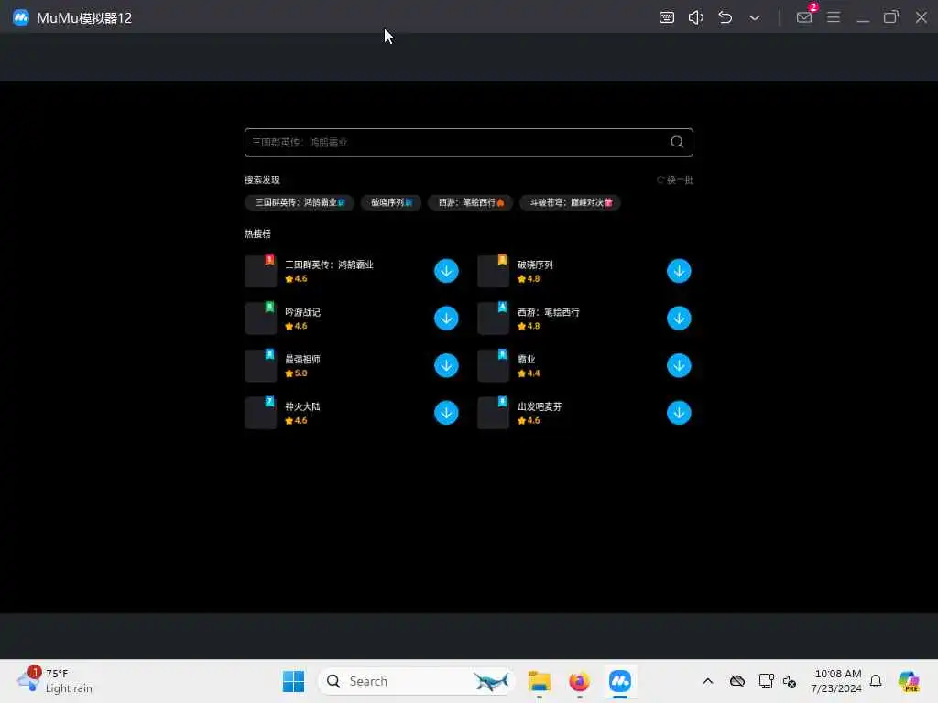Click 出发吧麦芬 title text
This screenshot has width=938, height=703.
click(540, 406)
